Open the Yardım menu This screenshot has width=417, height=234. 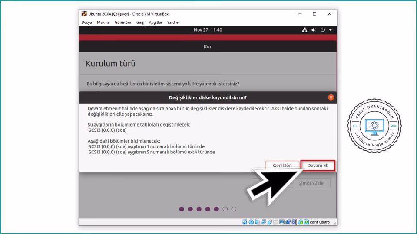pos(173,22)
